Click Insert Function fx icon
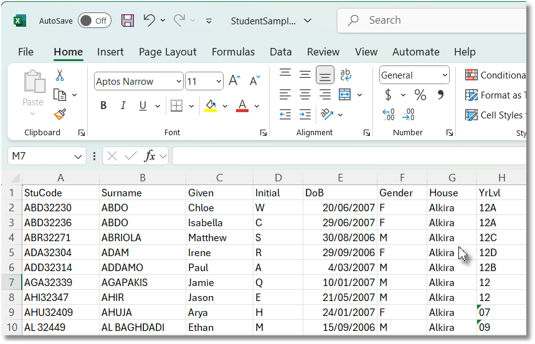Screen dimensions: 535x344 coord(149,156)
